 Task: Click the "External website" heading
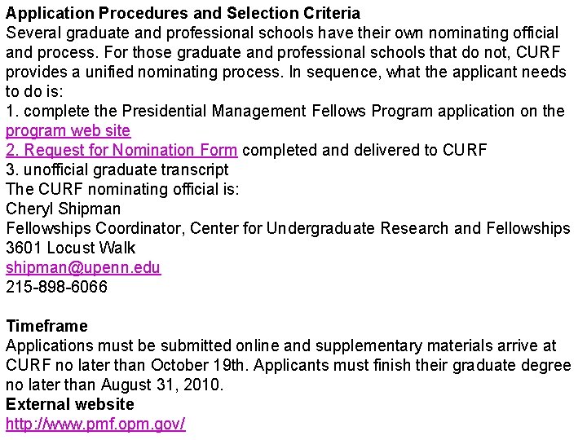70,404
